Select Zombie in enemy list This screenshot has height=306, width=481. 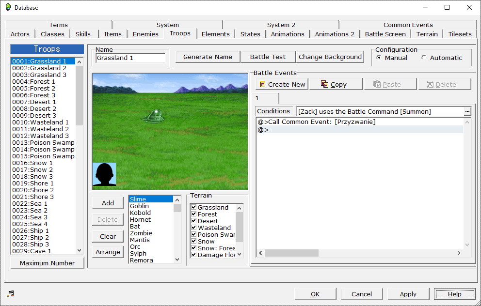[x=151, y=233]
